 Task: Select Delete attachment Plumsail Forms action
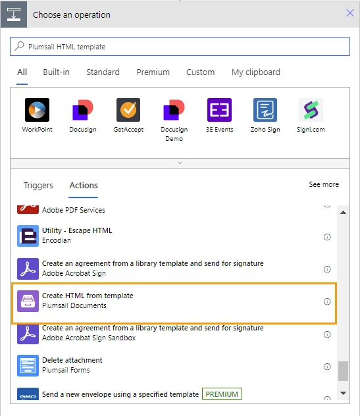point(174,365)
